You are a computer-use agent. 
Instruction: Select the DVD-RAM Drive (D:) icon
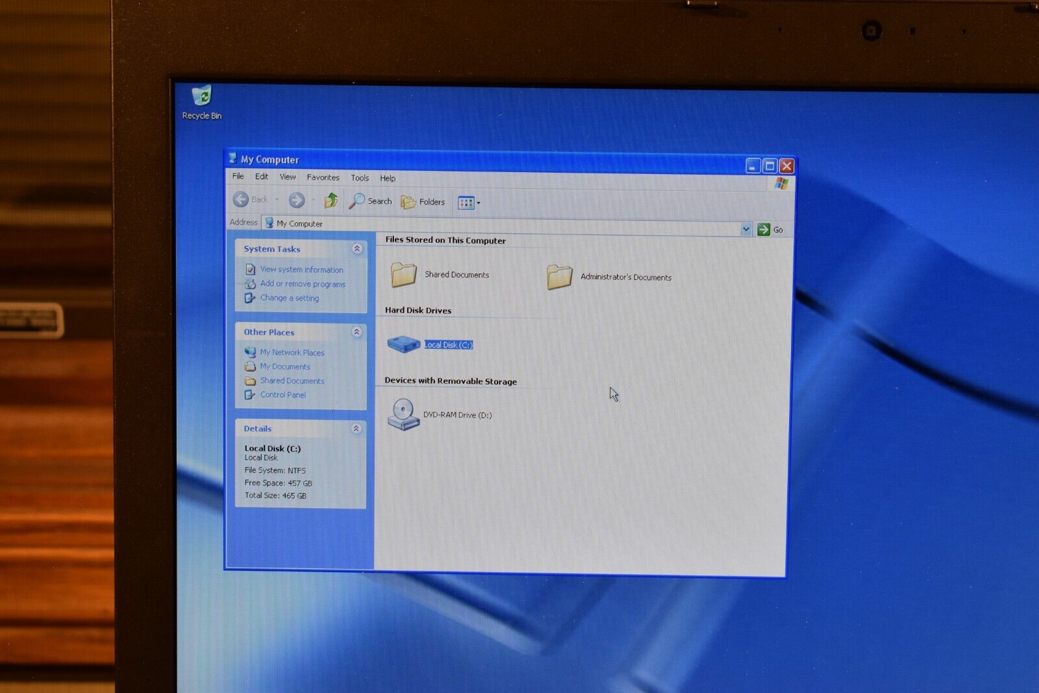pyautogui.click(x=403, y=414)
